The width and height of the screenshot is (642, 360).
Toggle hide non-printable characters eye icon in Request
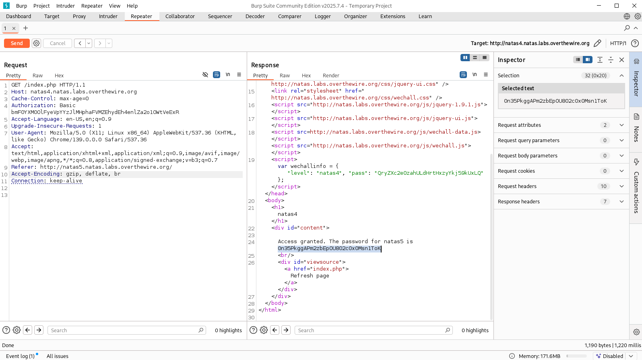(x=205, y=74)
